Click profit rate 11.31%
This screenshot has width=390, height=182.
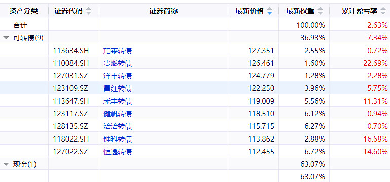point(375,101)
